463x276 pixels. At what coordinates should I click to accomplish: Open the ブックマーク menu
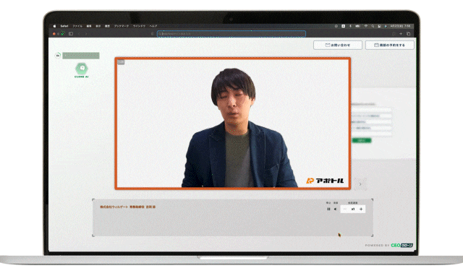pyautogui.click(x=122, y=26)
